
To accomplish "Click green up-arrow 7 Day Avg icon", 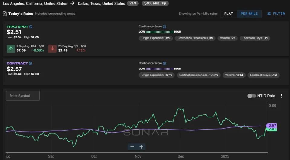I will click(x=11, y=49).
